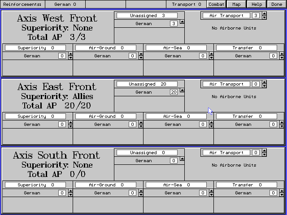Viewport: 287px width, 215px height.
Task: Increase East Front Transfer German value
Action: pos(282,122)
